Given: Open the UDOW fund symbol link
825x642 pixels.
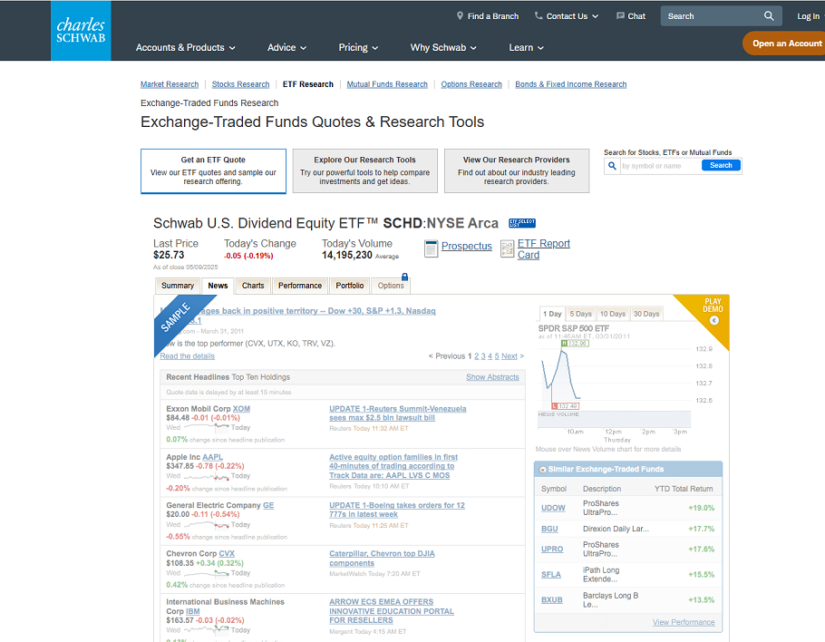Looking at the screenshot, I should point(553,508).
